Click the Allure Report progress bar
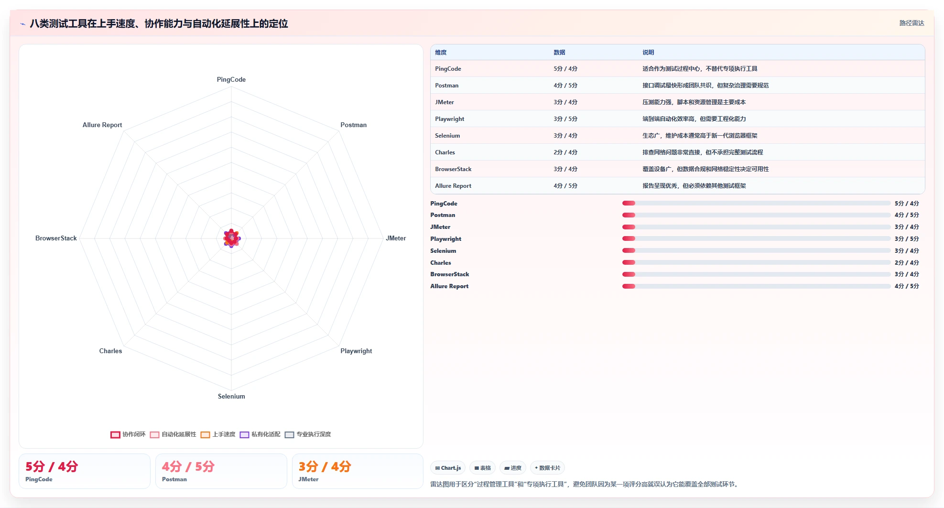This screenshot has height=508, width=944. pos(756,286)
